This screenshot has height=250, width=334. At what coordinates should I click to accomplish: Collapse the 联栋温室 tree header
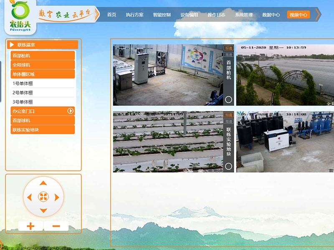[12, 45]
